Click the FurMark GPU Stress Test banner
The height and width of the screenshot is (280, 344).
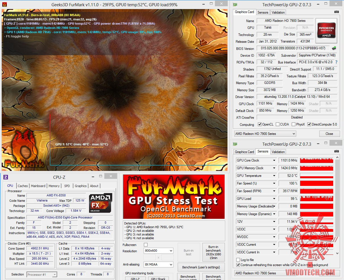tap(174, 197)
